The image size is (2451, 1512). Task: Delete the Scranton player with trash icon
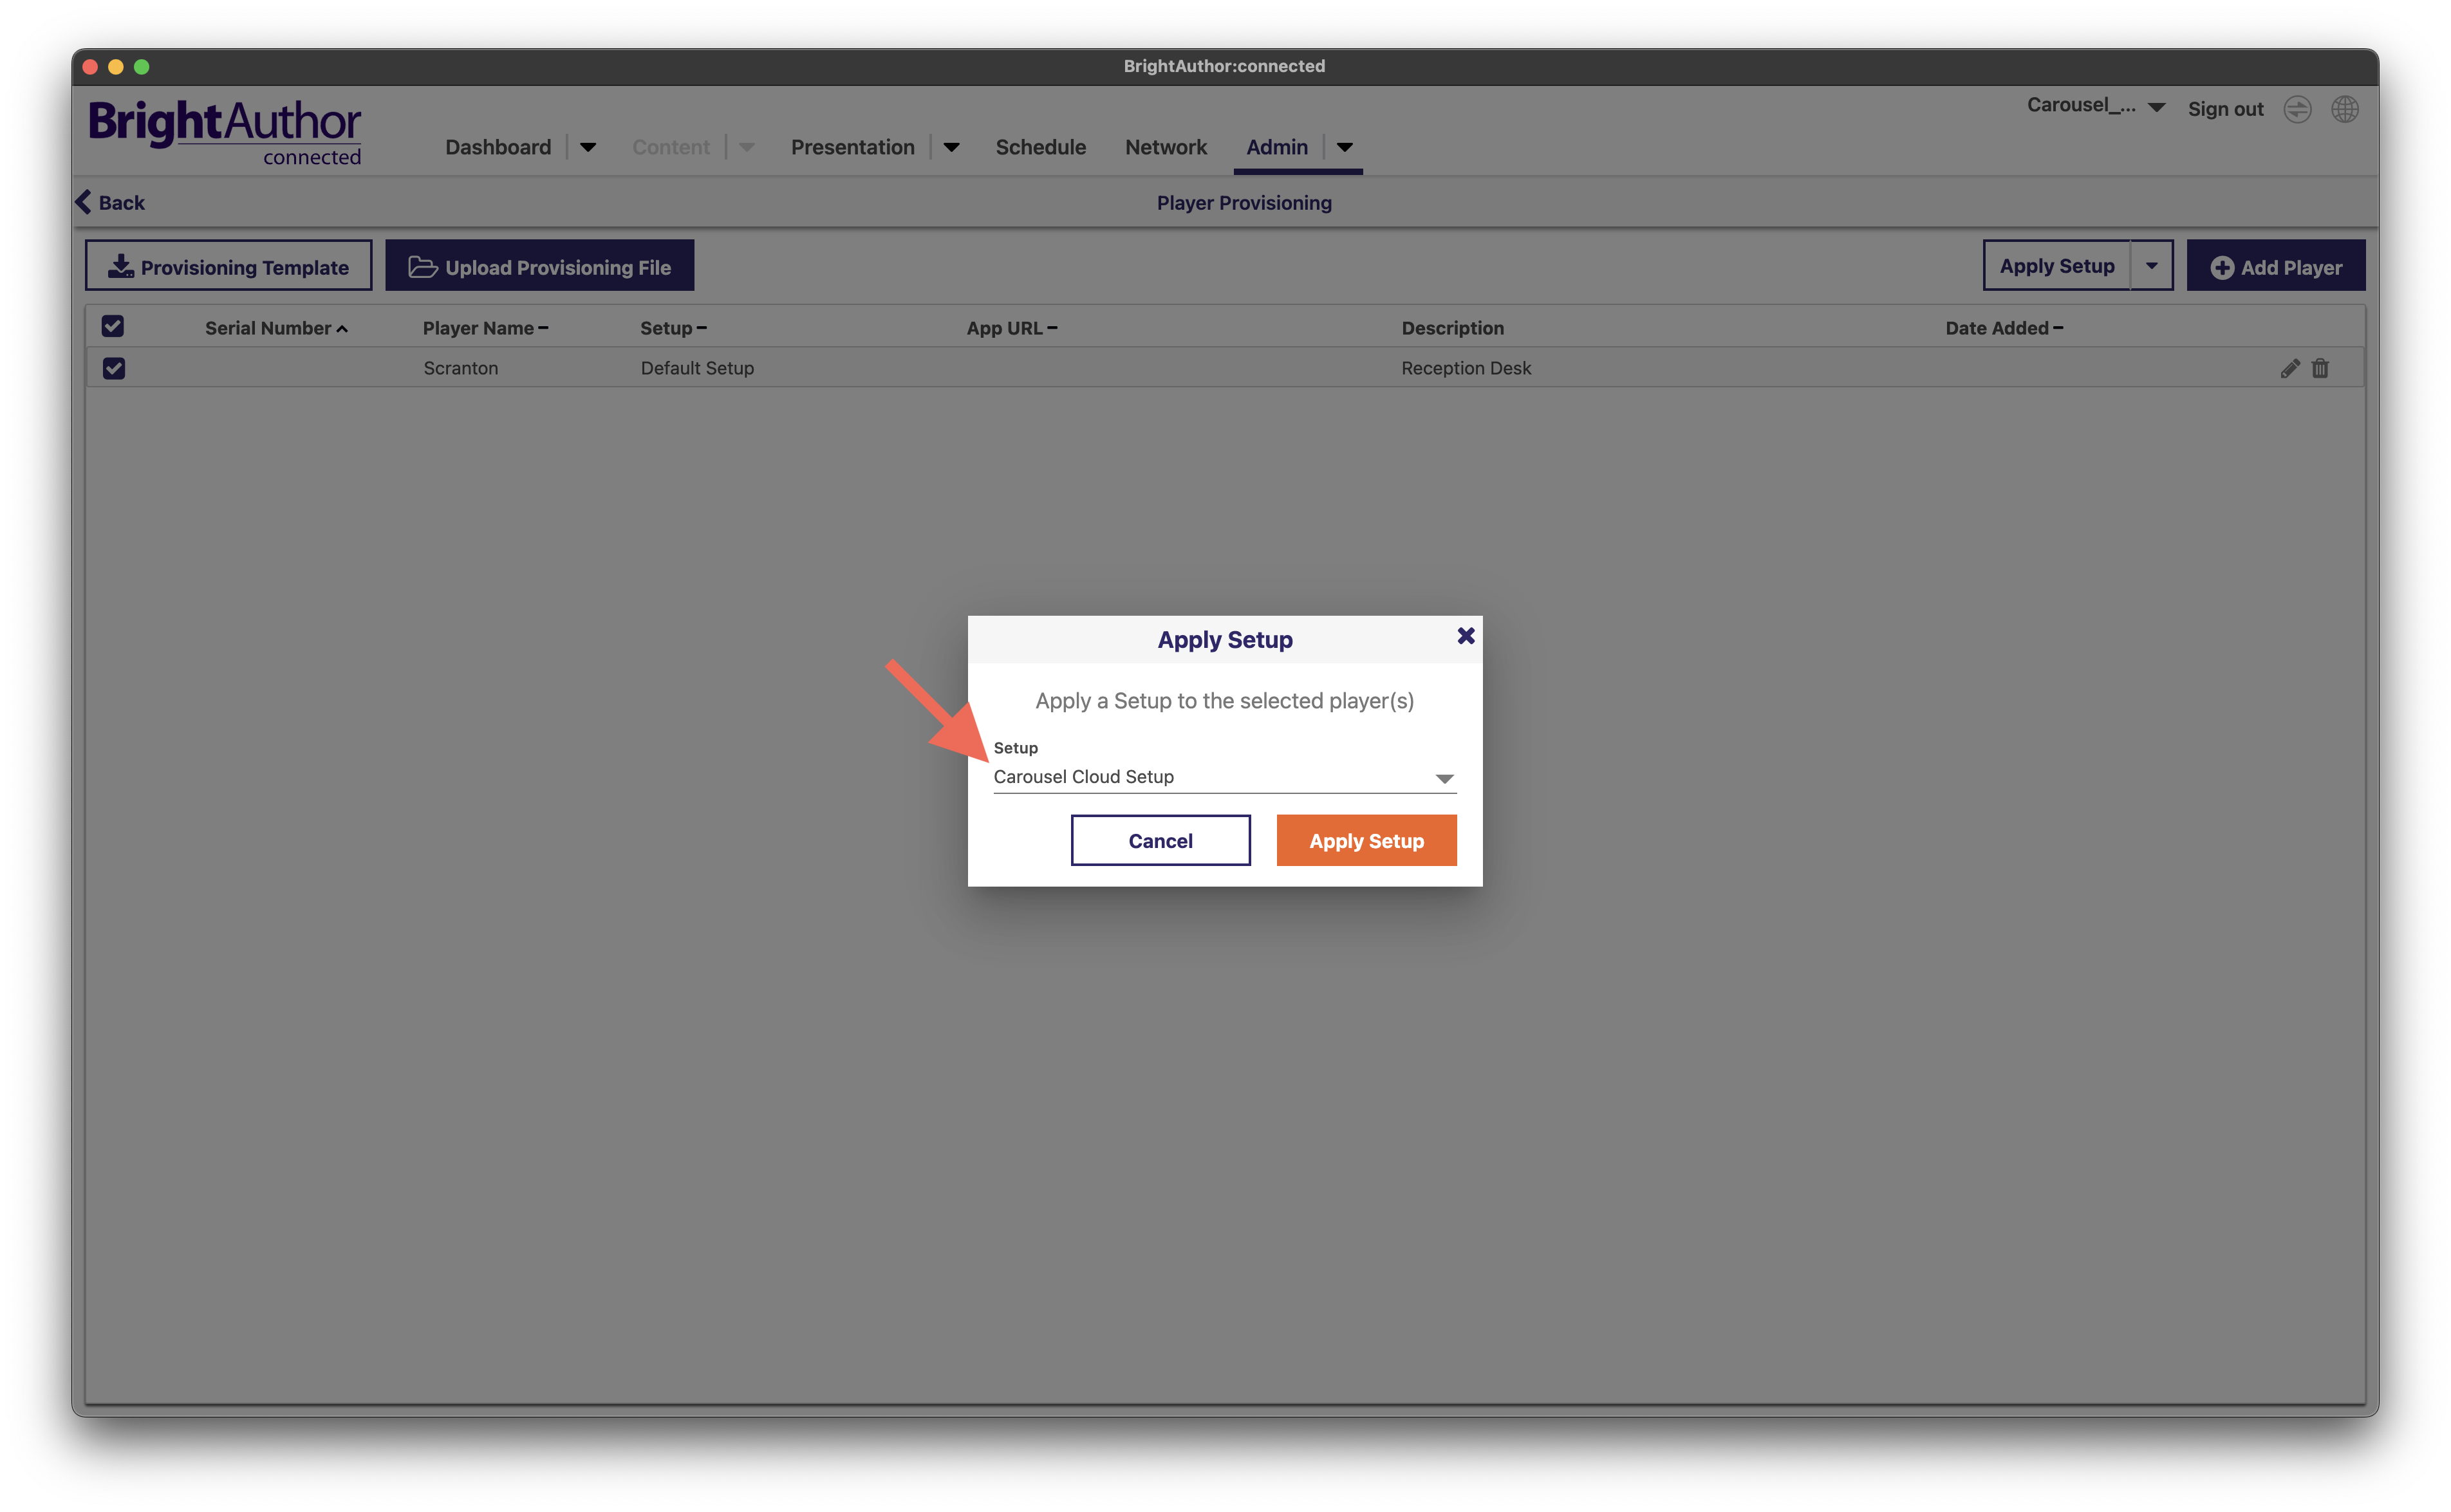(x=2320, y=368)
